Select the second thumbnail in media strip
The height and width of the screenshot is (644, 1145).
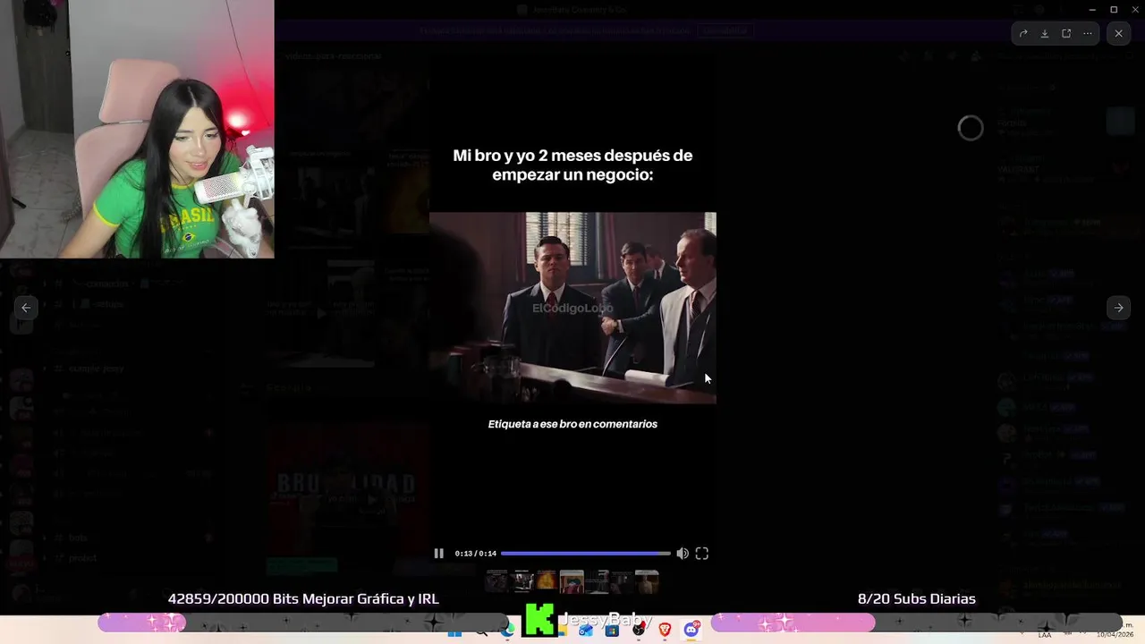[522, 581]
